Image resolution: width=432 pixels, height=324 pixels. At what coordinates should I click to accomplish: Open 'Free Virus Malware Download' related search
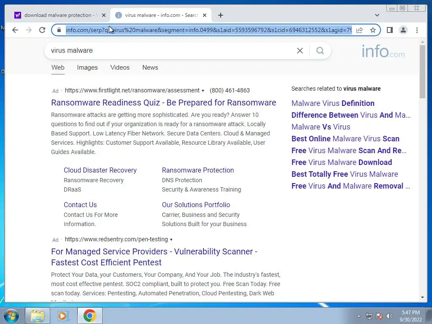point(342,162)
